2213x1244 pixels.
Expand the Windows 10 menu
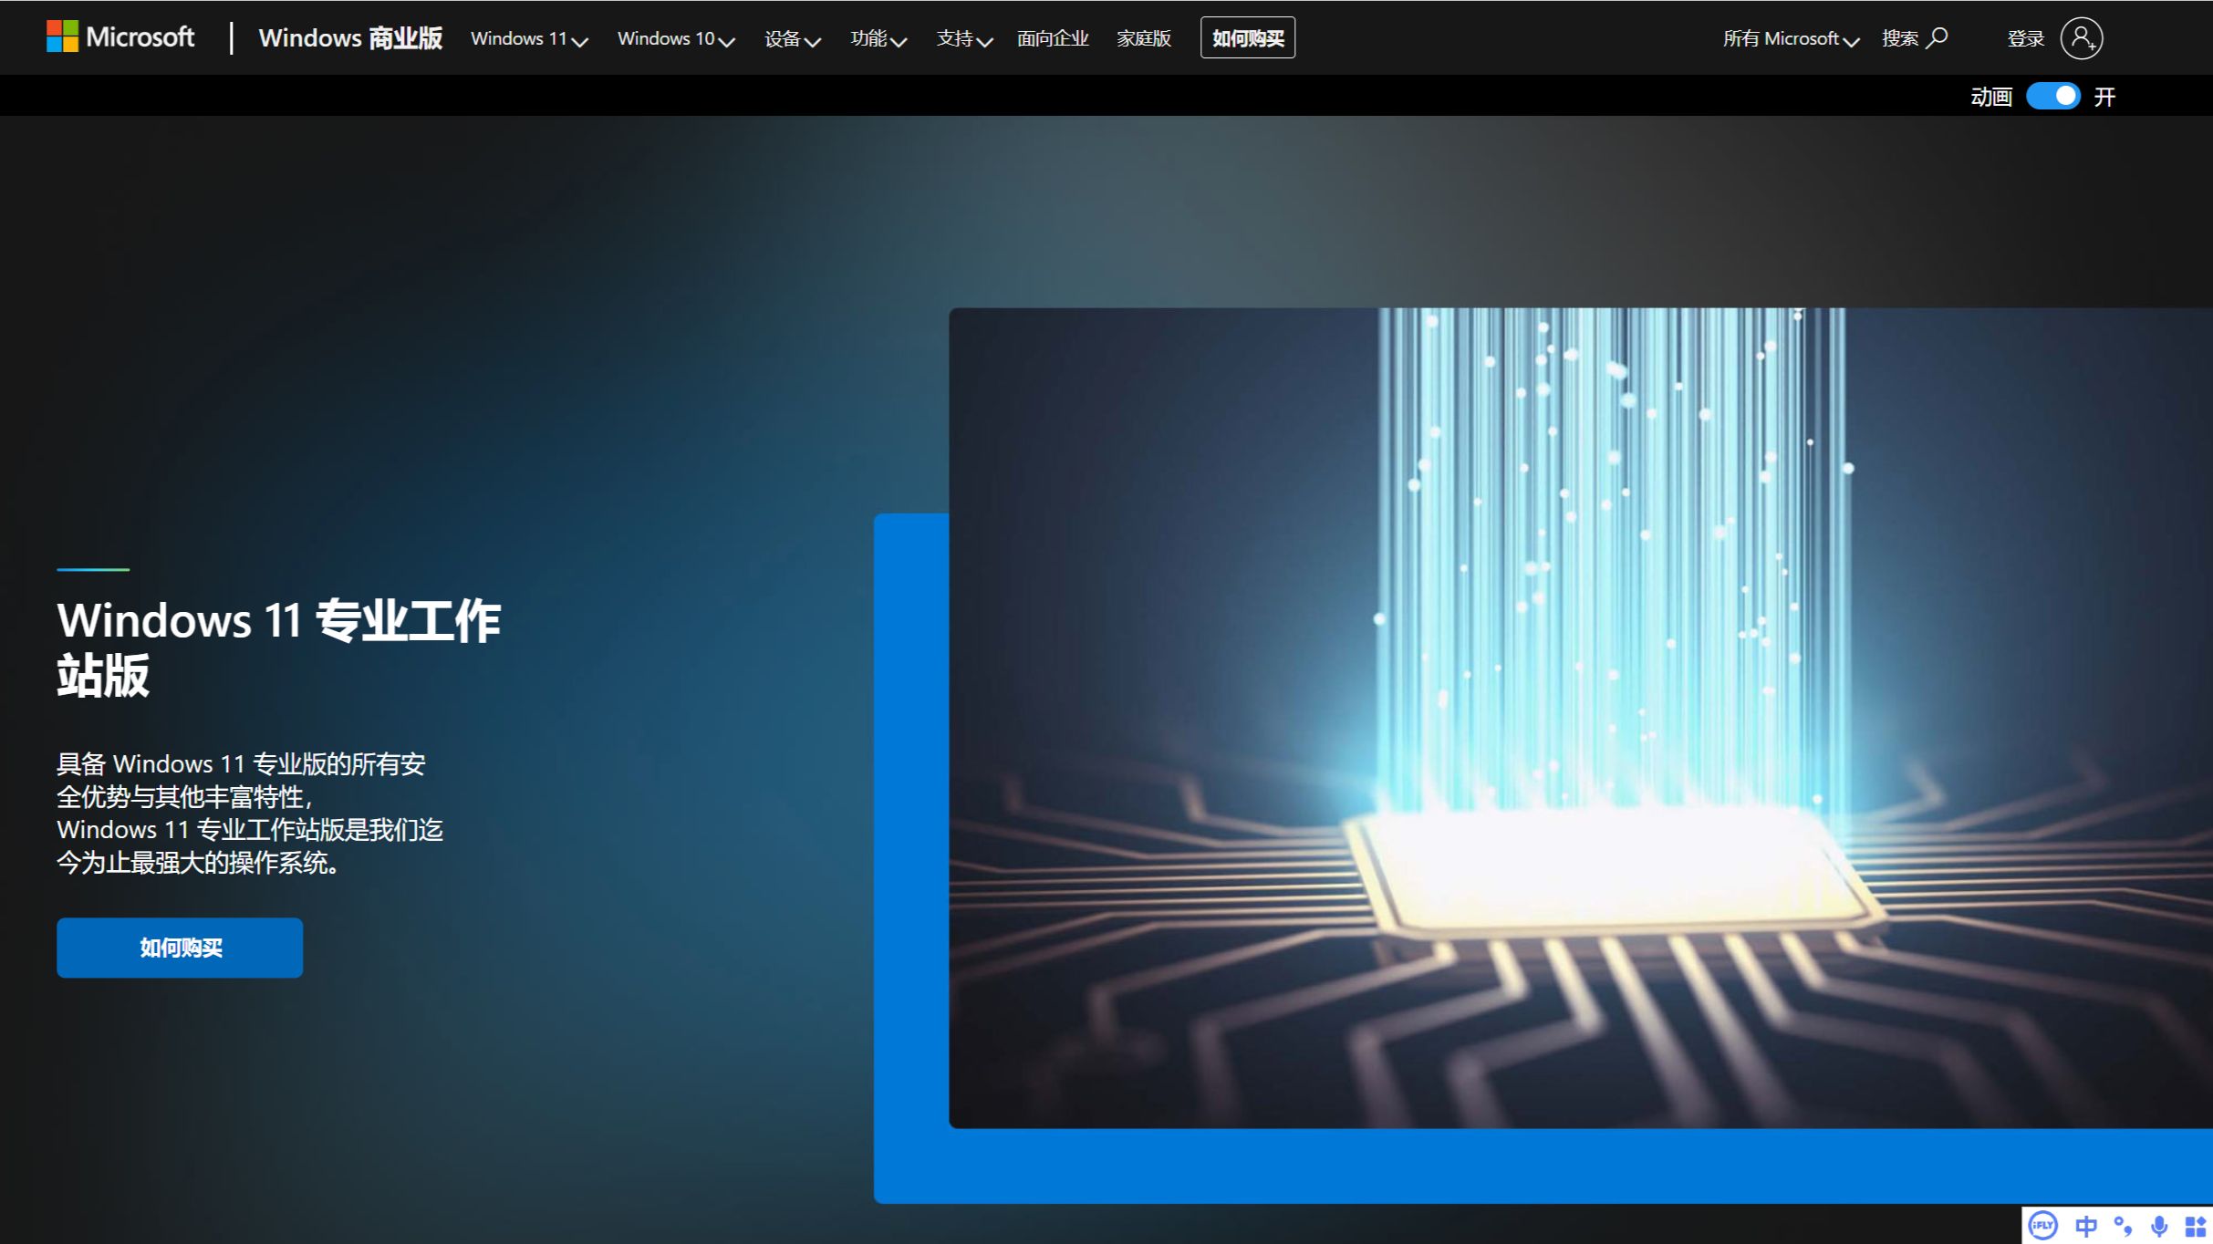676,38
